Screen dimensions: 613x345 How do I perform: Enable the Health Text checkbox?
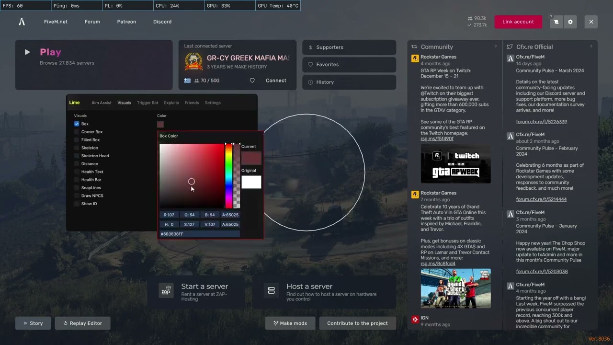77,172
